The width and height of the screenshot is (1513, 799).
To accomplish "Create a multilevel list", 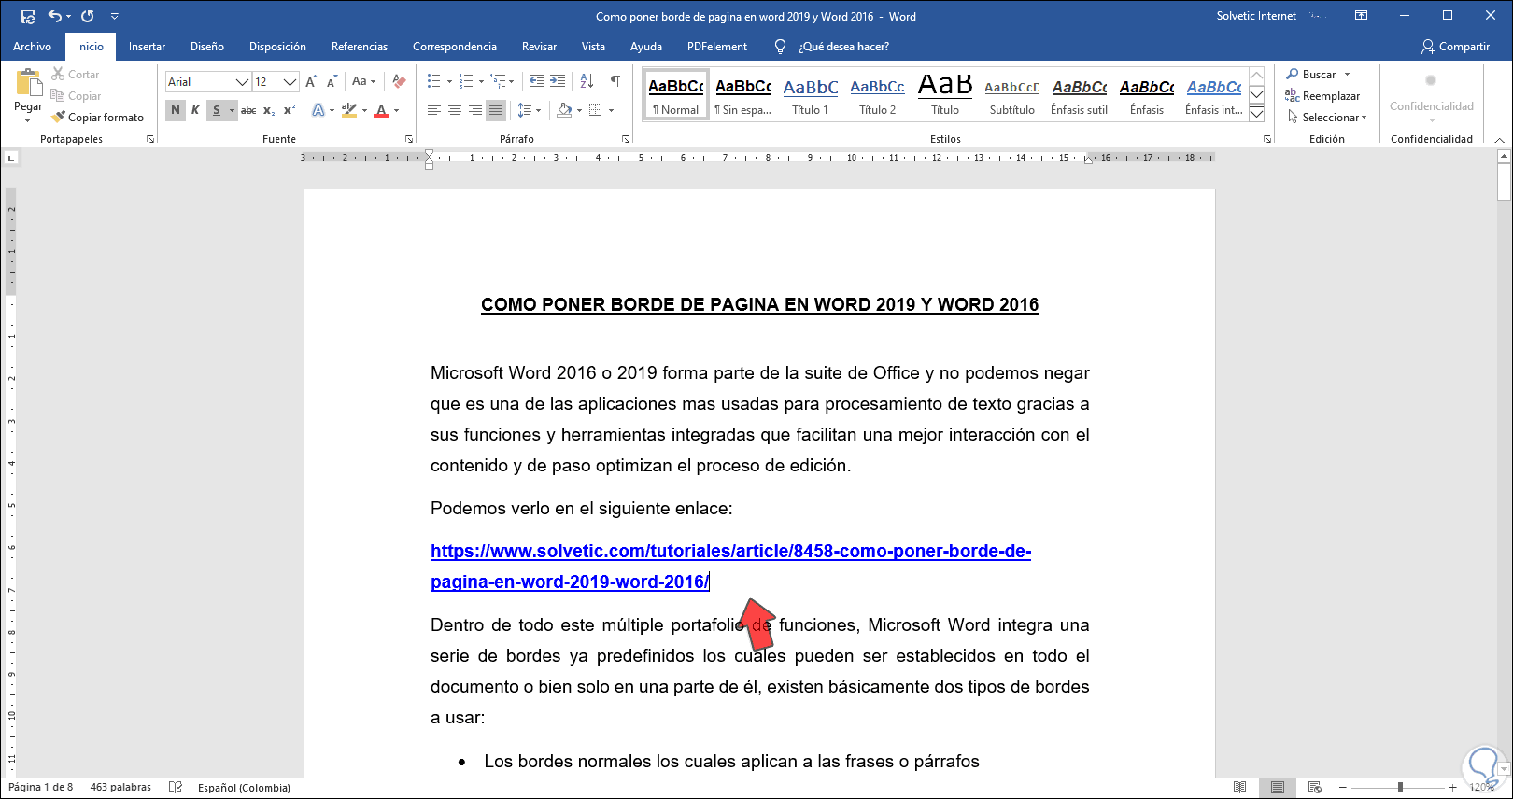I will click(498, 81).
